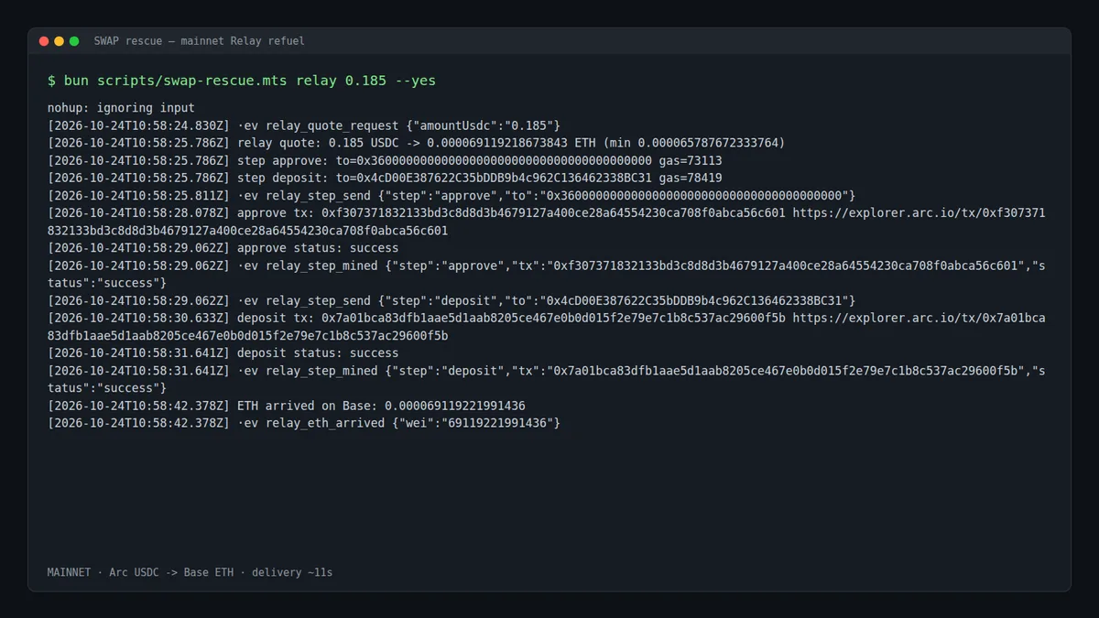Image resolution: width=1099 pixels, height=618 pixels.
Task: Open the explorer.arc.io link for the approve tx
Action: click(919, 212)
